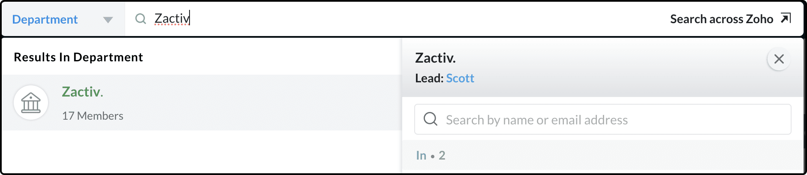Click the gray dropdown arrow beside Department
Screen dimensions: 807x175
(108, 20)
